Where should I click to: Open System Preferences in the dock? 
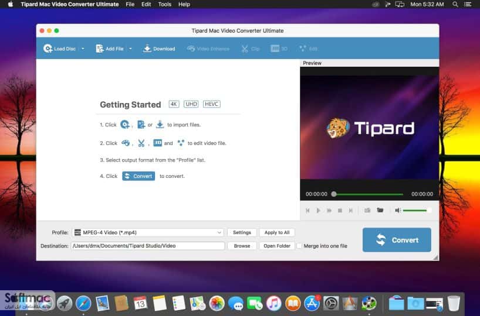[331, 304]
